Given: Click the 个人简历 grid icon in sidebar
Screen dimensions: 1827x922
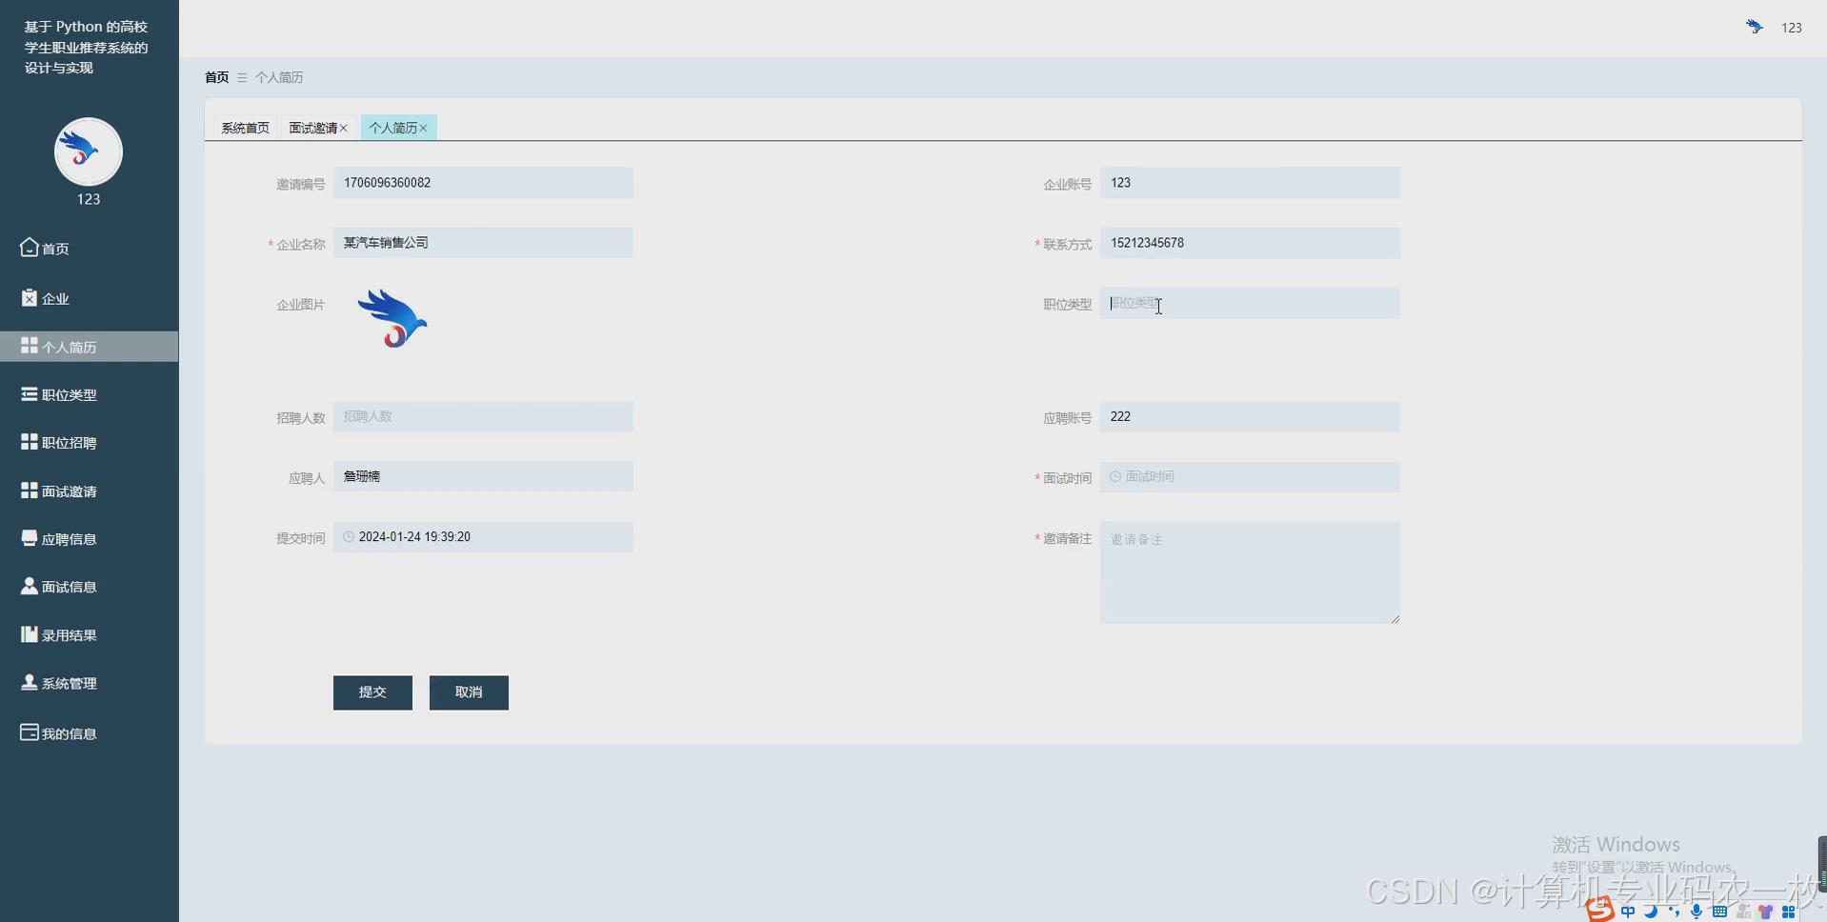Looking at the screenshot, I should tap(29, 346).
